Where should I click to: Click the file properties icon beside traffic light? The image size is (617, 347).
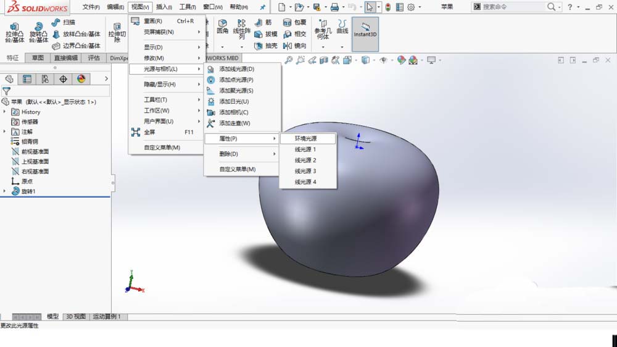[x=399, y=7]
